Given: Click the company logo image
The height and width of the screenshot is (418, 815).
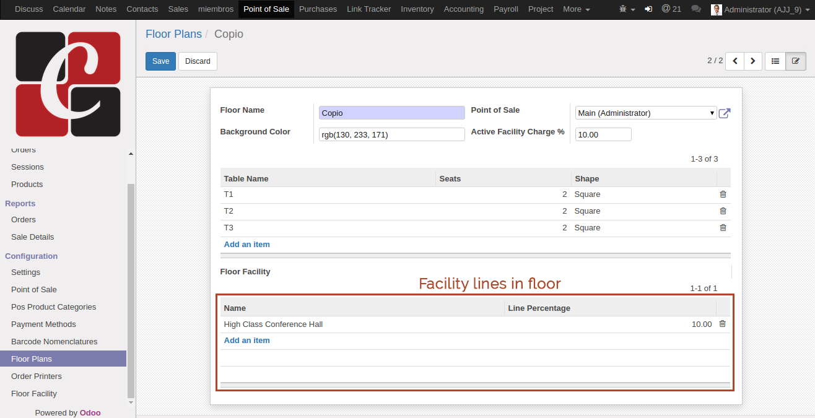Looking at the screenshot, I should tap(68, 84).
